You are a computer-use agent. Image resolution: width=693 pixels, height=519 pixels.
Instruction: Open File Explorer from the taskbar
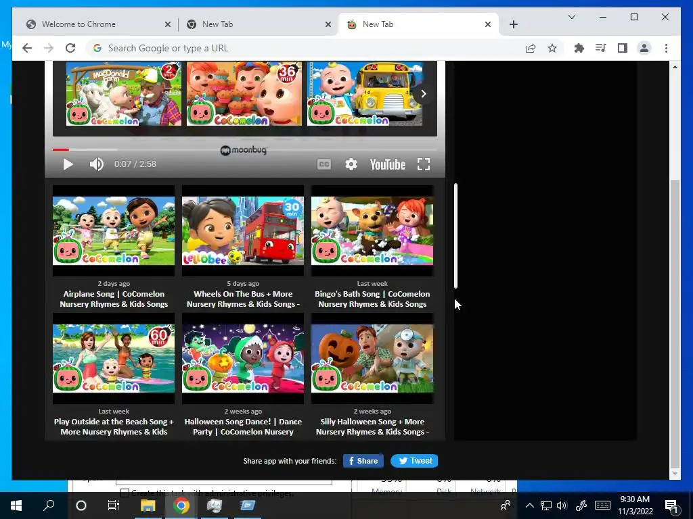point(148,505)
